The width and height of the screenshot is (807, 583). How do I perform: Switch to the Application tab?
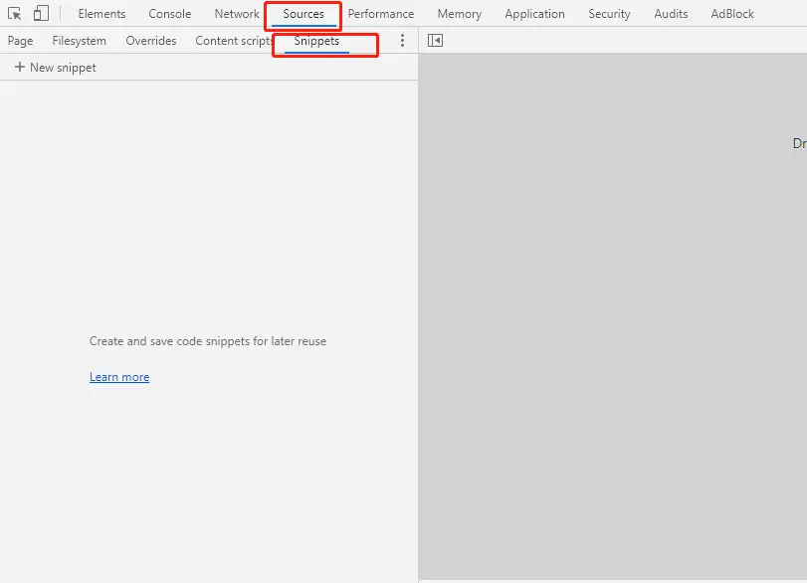(534, 14)
